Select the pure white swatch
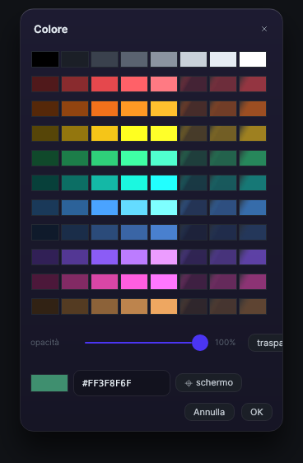 click(x=253, y=59)
